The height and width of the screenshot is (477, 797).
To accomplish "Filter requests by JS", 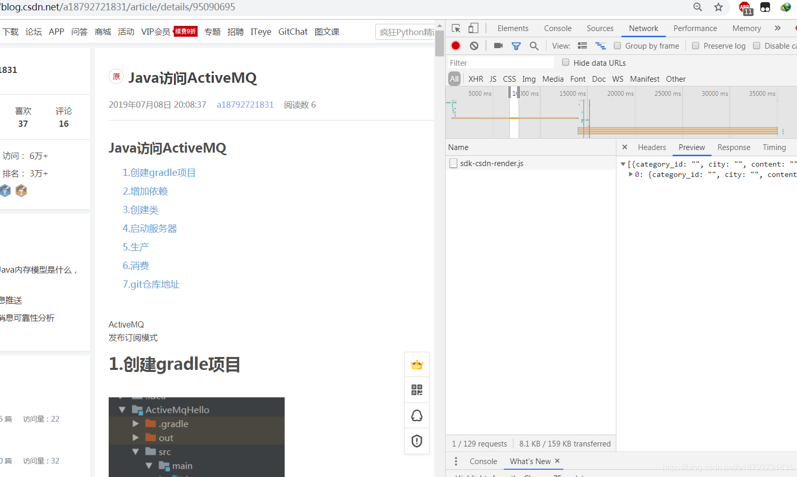I will tap(493, 79).
